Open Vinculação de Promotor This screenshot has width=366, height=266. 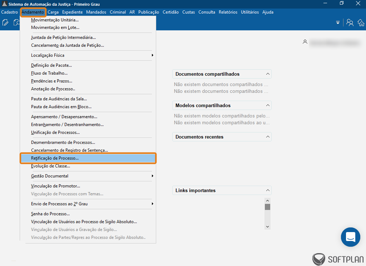[88, 186]
